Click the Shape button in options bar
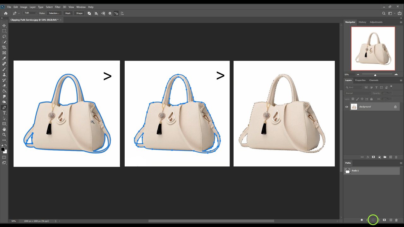The image size is (404, 227). pos(79,13)
